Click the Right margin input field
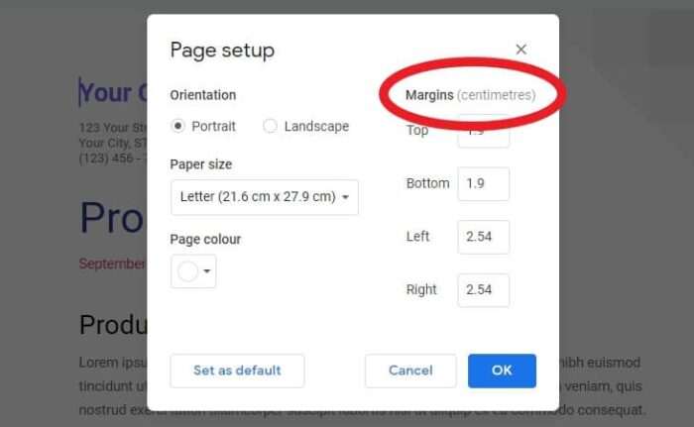Image resolution: width=694 pixels, height=427 pixels. (x=484, y=290)
